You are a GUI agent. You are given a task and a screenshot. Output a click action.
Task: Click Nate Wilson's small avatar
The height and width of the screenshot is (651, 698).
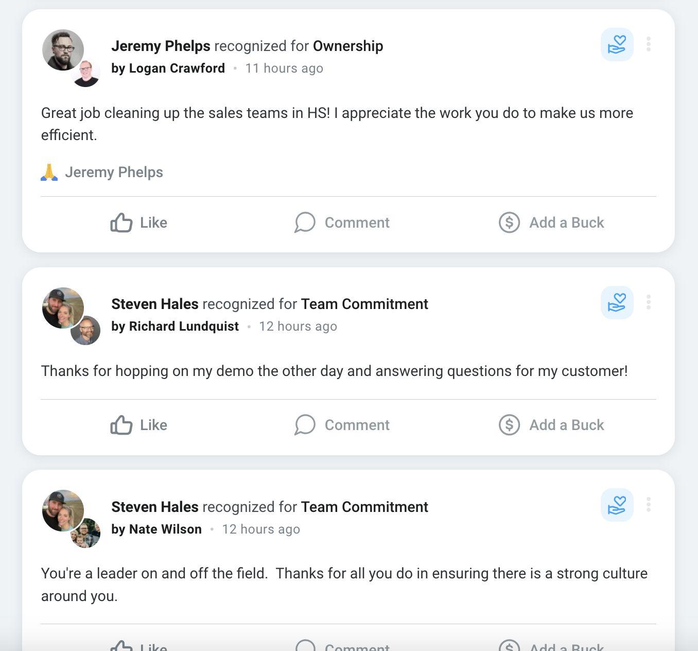[85, 533]
